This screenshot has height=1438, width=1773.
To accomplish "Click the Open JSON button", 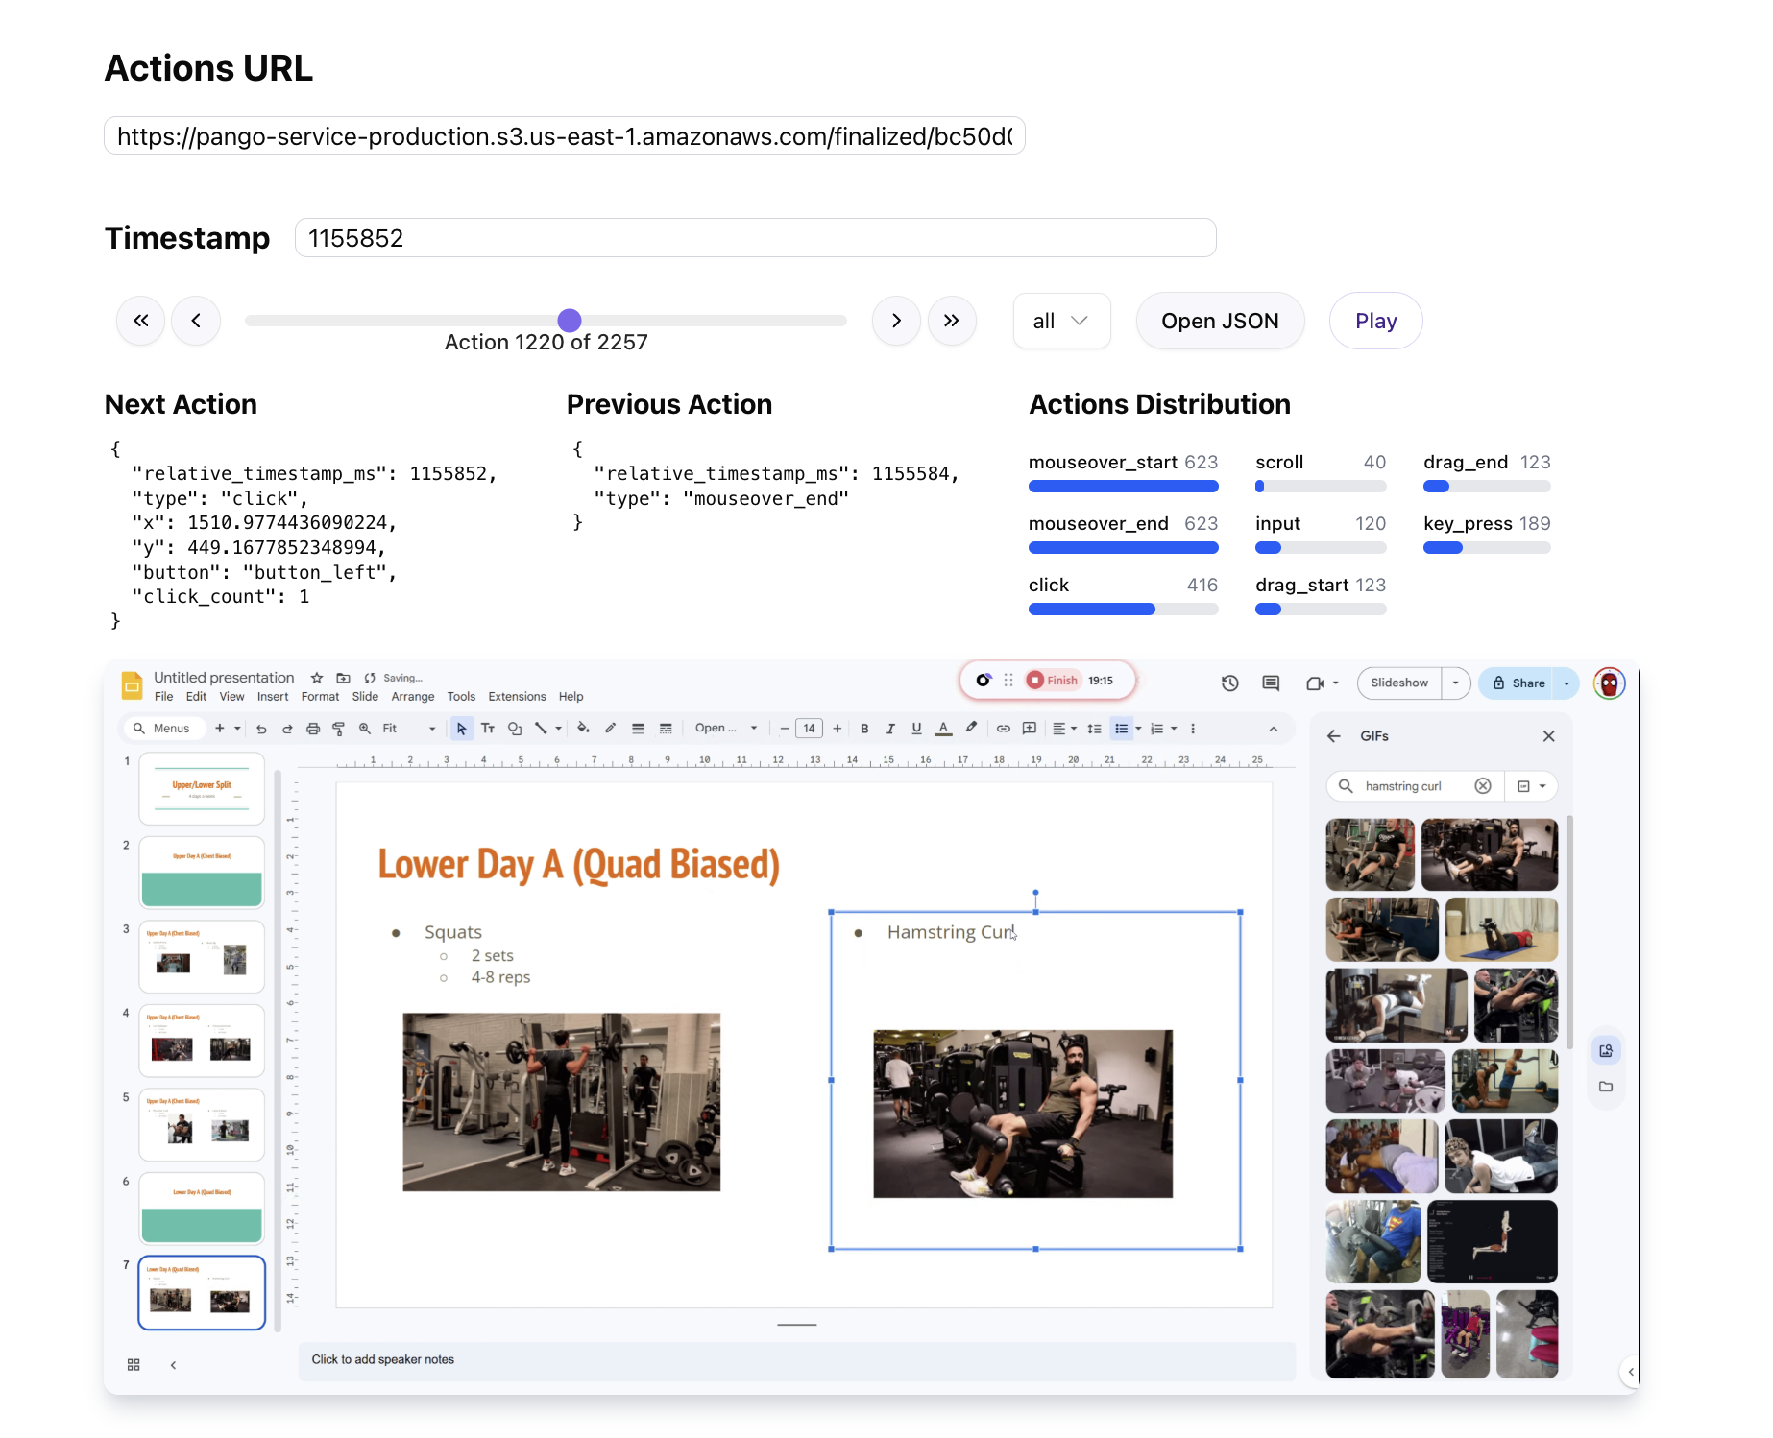I will [1220, 321].
